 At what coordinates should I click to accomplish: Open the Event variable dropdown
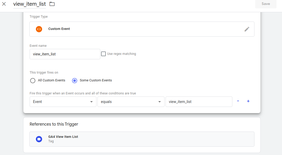(x=63, y=102)
